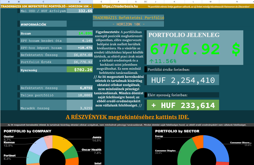Click the 'Mai USD / HUF árfolyam' label

pyautogui.click(x=43, y=11)
